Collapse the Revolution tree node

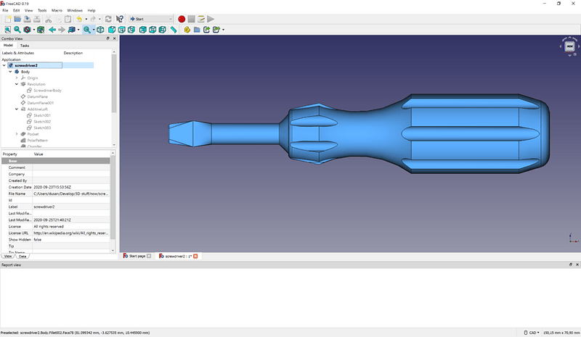[17, 84]
